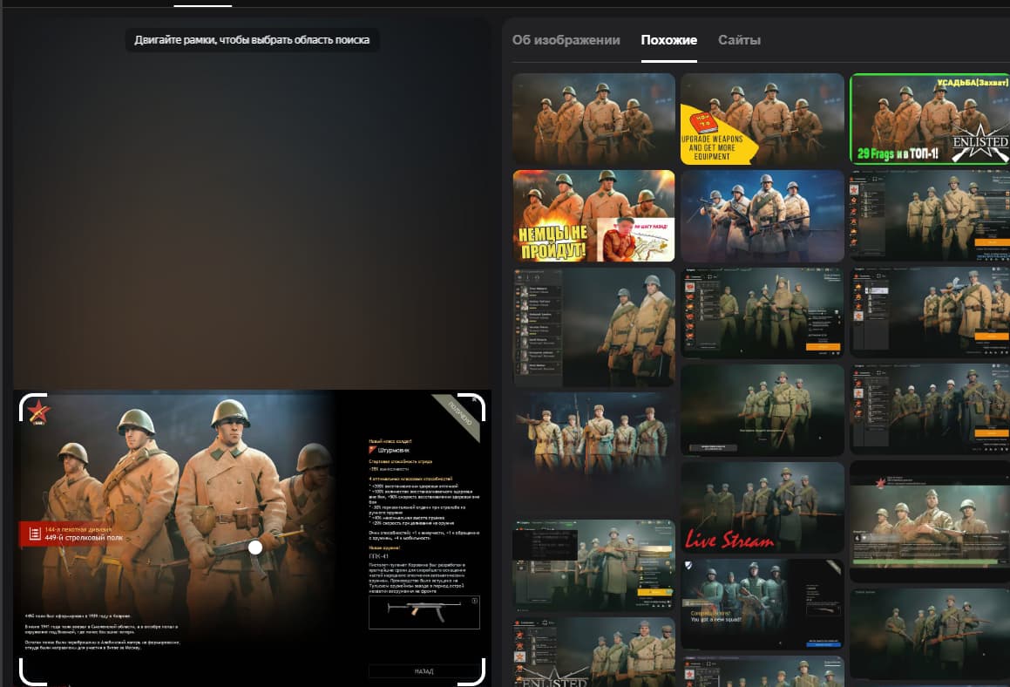Open the "Об изображении" tab

pos(566,40)
